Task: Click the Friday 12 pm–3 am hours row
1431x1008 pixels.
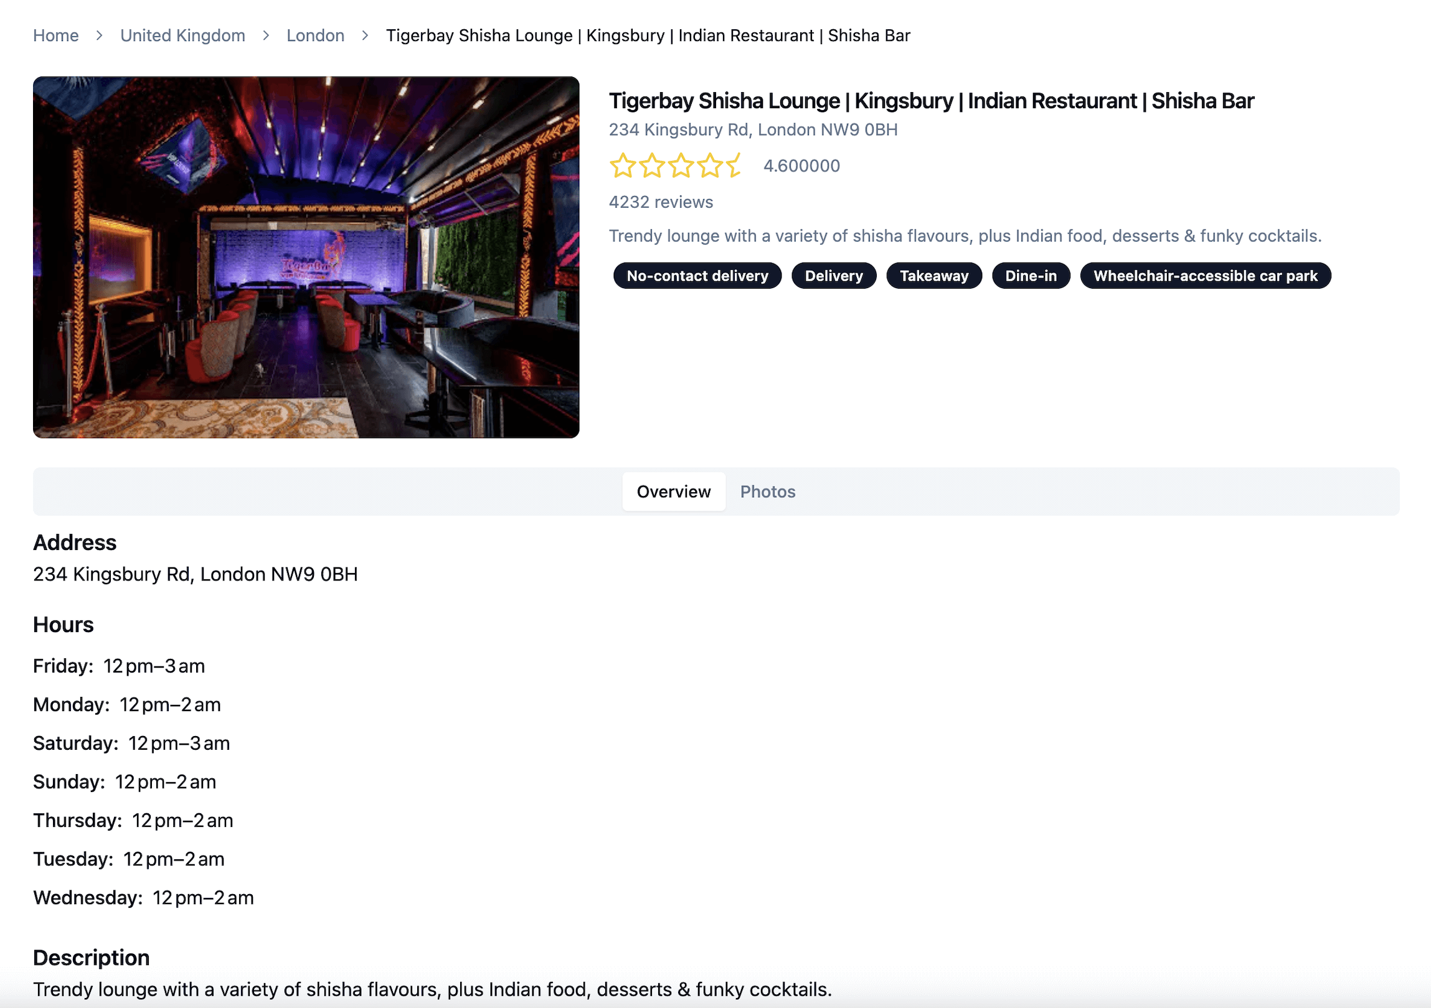Action: [x=118, y=666]
